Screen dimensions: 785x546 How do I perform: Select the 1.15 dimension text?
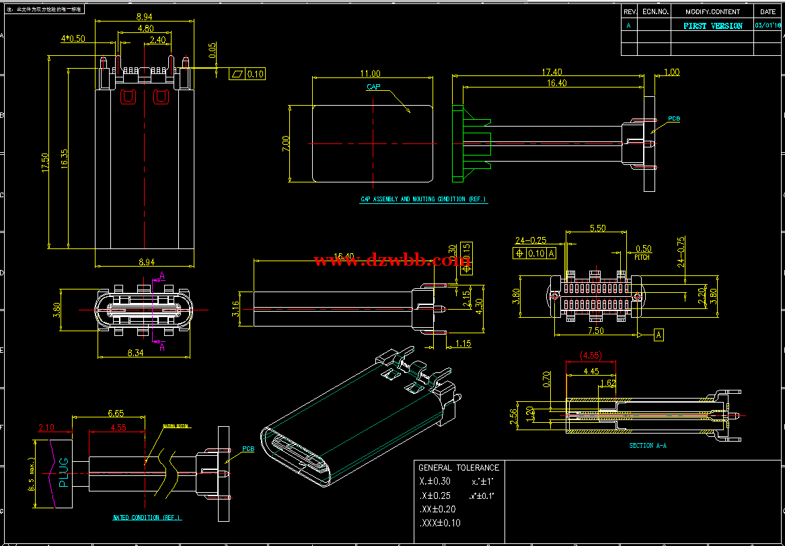pos(464,343)
